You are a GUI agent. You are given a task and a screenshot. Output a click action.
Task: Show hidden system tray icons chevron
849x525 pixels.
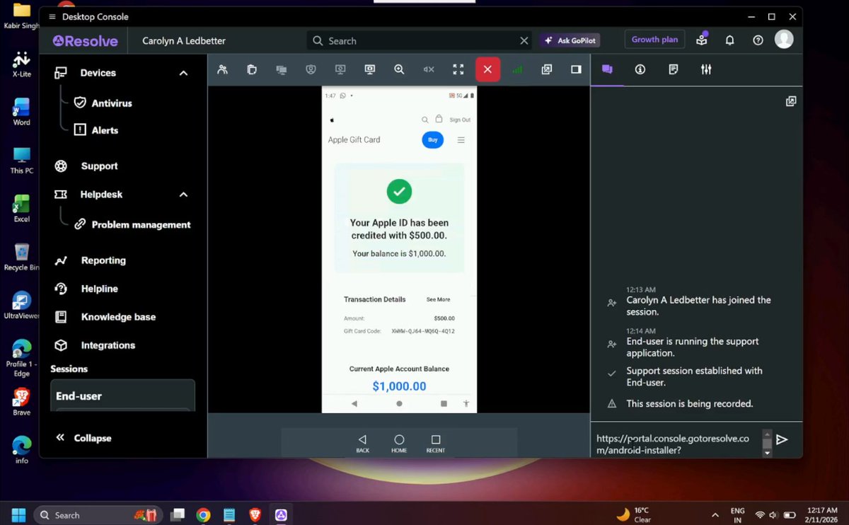coord(715,514)
